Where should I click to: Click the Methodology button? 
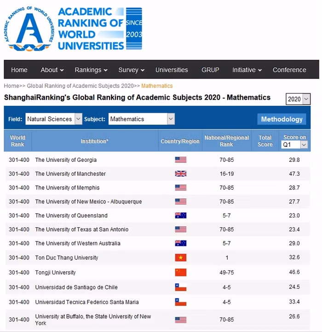tap(282, 119)
